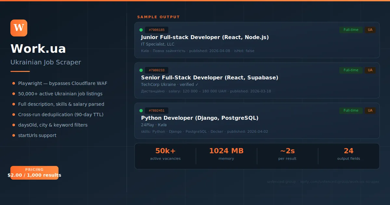The height and width of the screenshot is (205, 390).
Task: Click Full-time tag on Python Developer card
Action: [x=351, y=111]
